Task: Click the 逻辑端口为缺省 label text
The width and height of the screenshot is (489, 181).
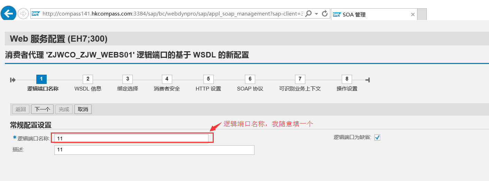Action: (x=352, y=137)
